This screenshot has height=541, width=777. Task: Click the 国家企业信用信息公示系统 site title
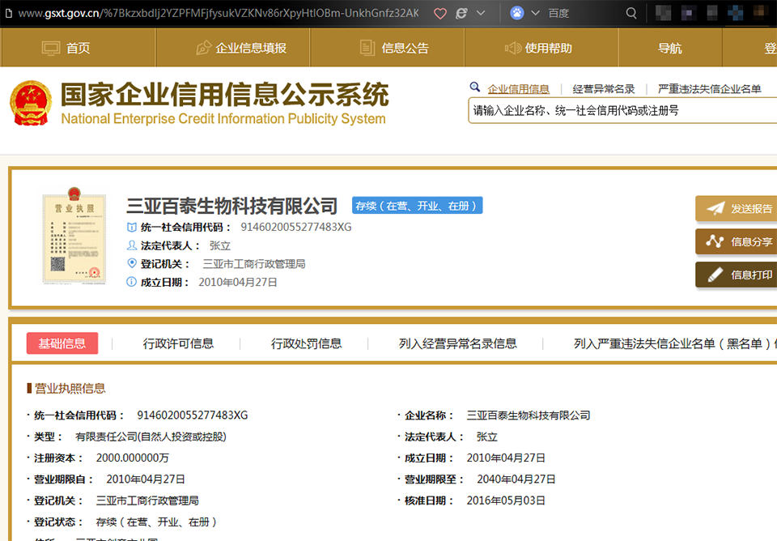click(x=225, y=95)
